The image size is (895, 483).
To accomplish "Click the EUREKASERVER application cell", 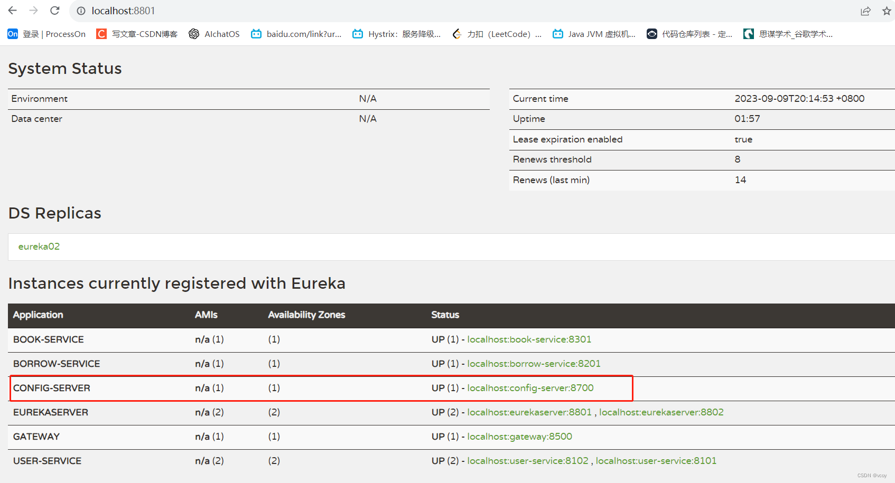I will 51,412.
